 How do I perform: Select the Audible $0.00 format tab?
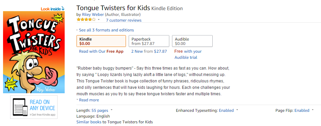tap(192, 41)
